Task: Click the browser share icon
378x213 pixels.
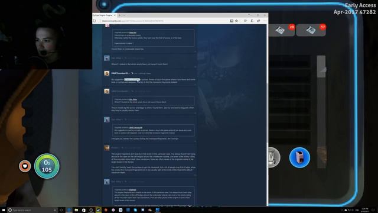Action: click(x=259, y=21)
